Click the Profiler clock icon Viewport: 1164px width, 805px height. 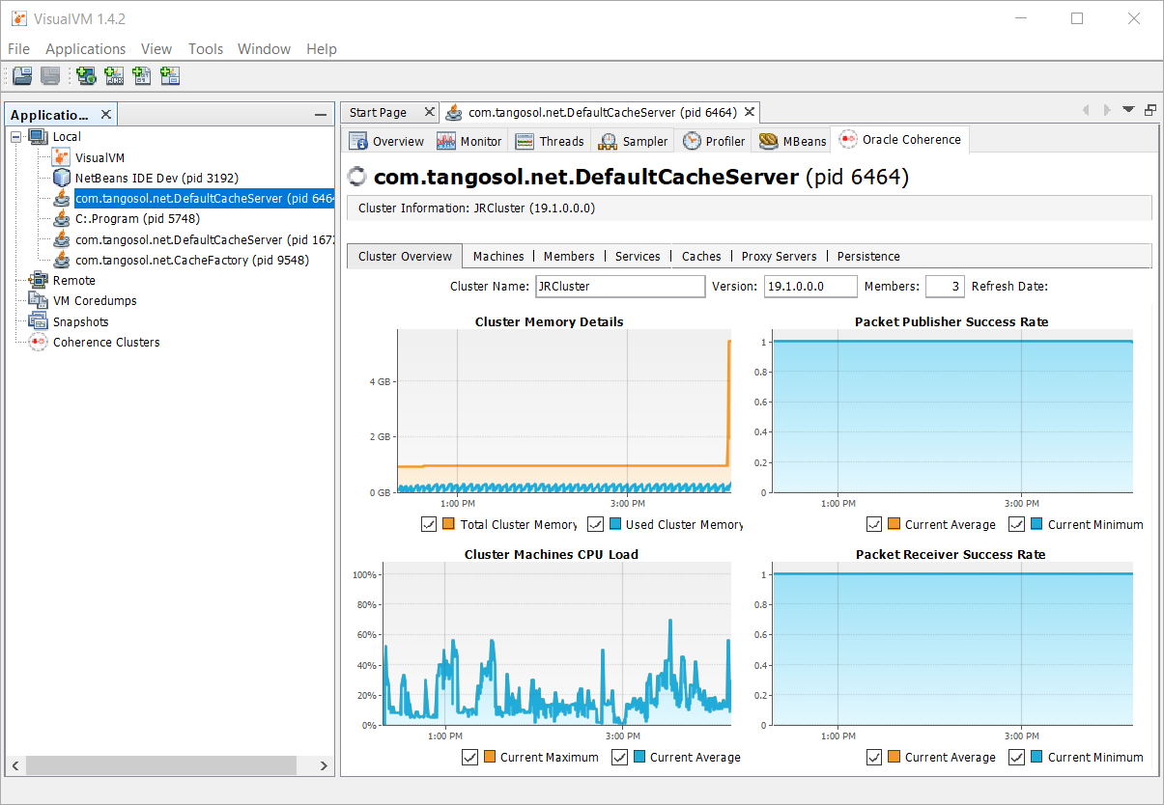pyautogui.click(x=692, y=141)
